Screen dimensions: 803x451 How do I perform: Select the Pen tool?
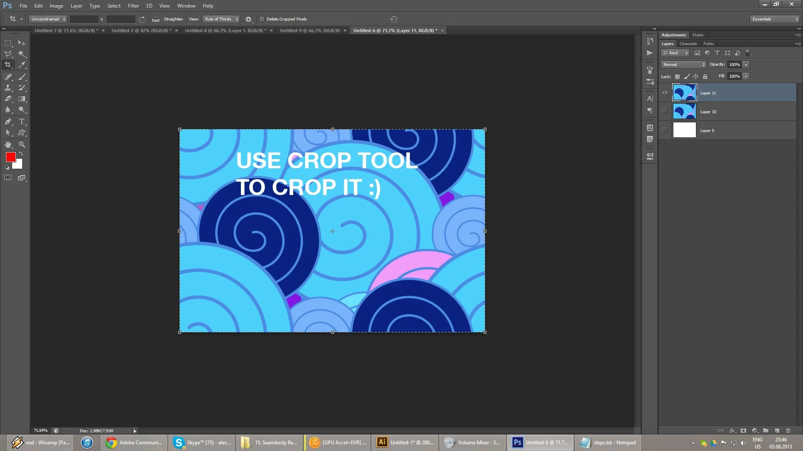tap(8, 122)
